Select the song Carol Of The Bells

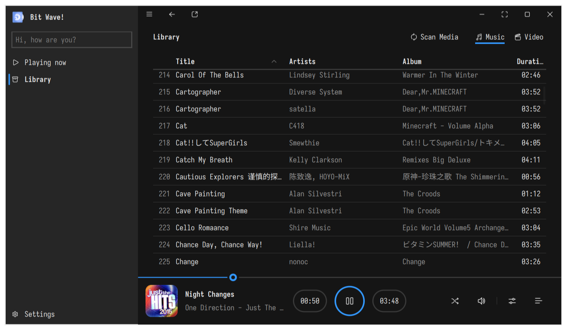[x=350, y=75]
